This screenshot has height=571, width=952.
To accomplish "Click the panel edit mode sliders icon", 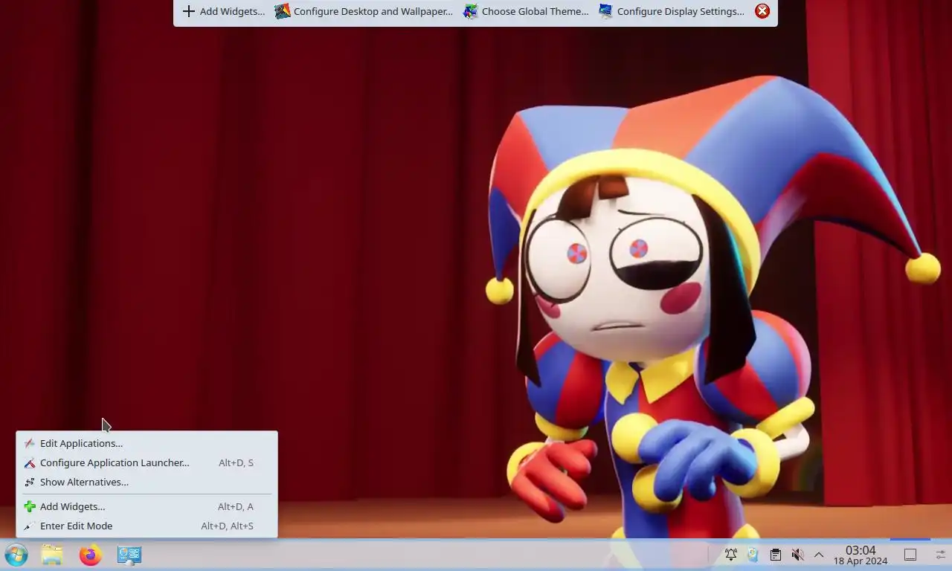I will pos(941,555).
